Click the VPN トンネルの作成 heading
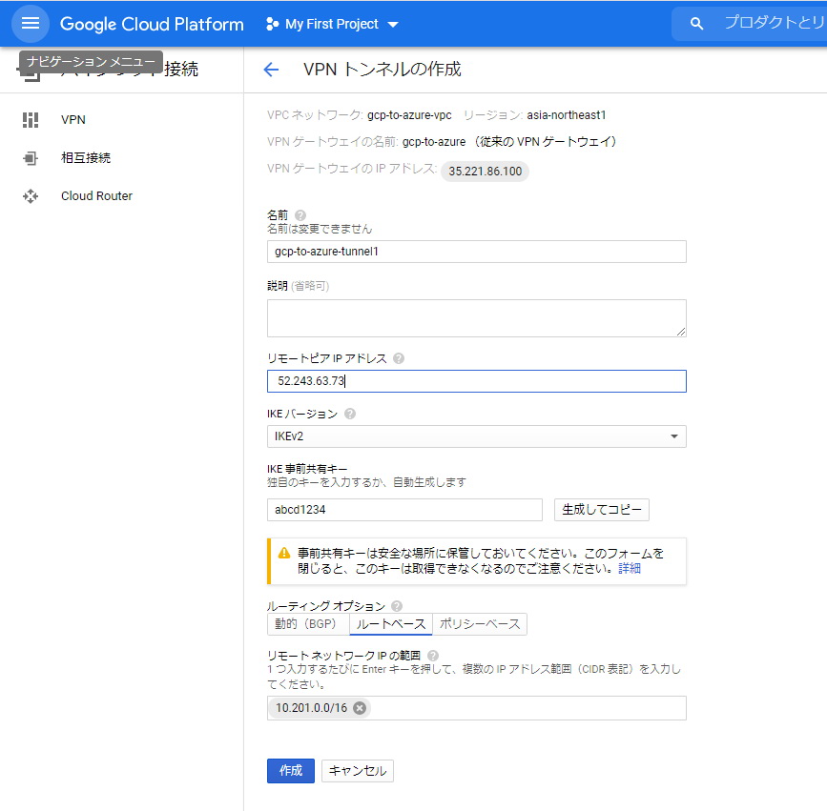827x811 pixels. coord(382,69)
